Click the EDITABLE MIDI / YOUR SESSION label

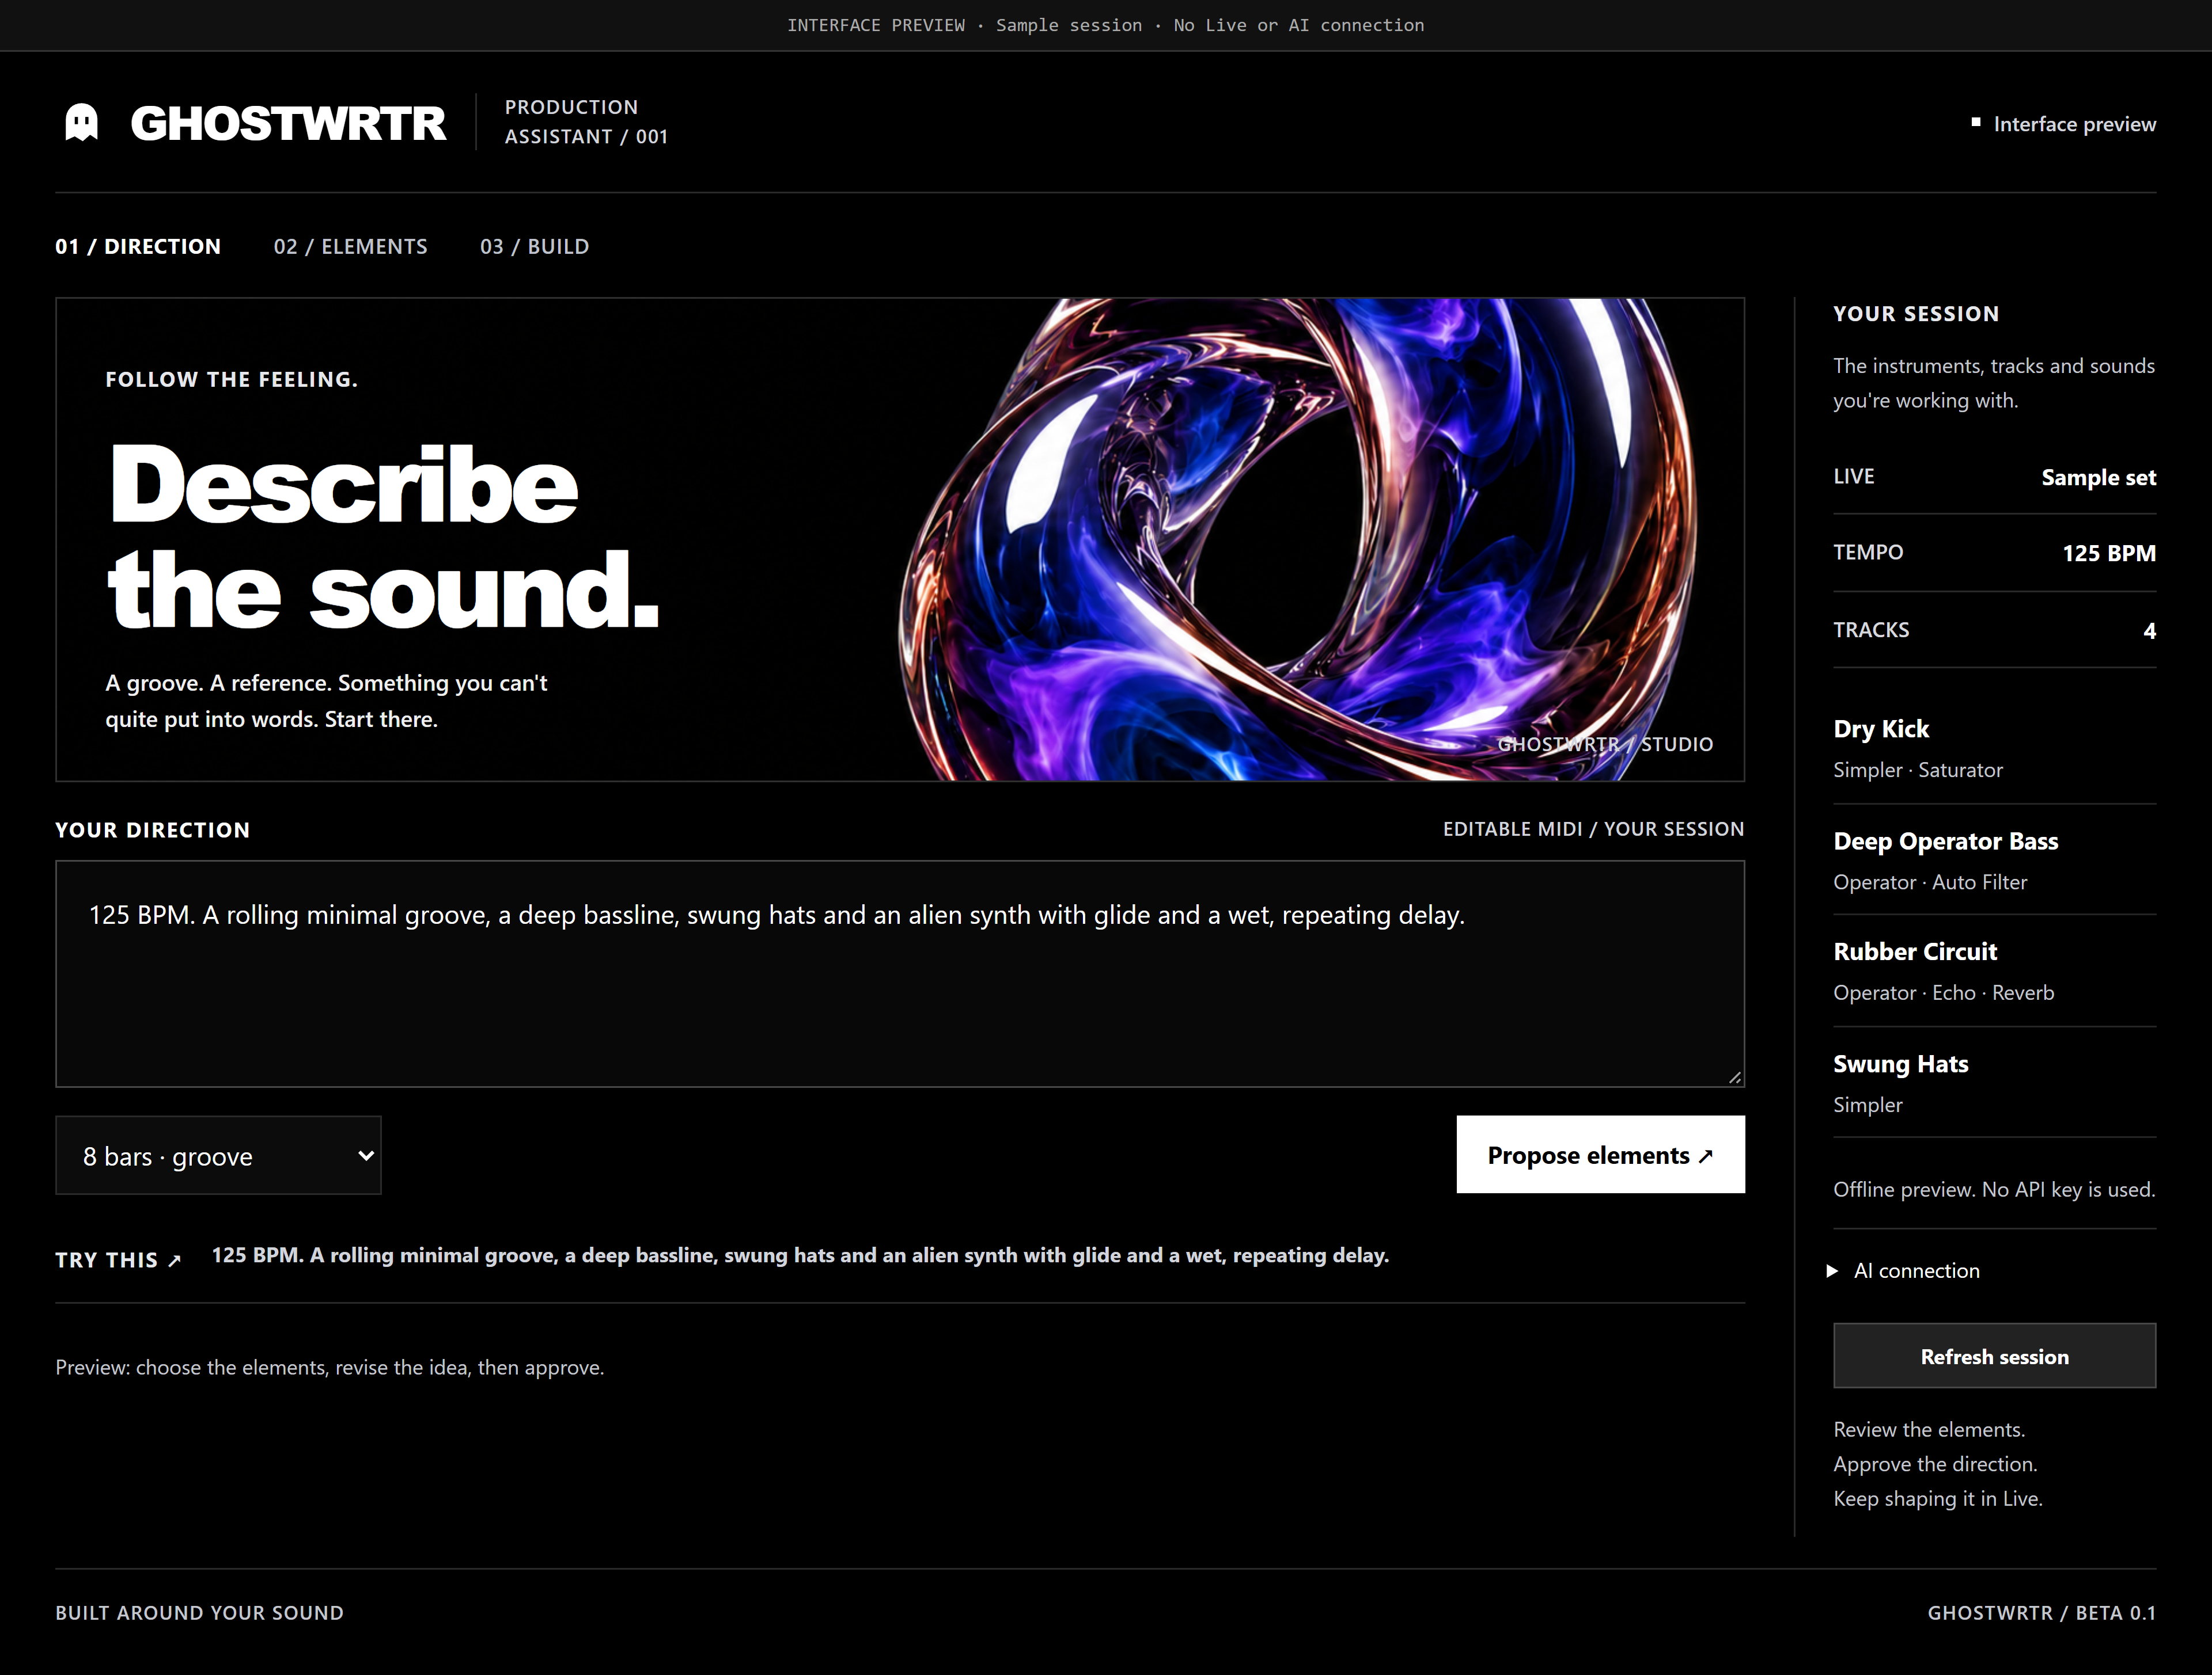coord(1593,829)
